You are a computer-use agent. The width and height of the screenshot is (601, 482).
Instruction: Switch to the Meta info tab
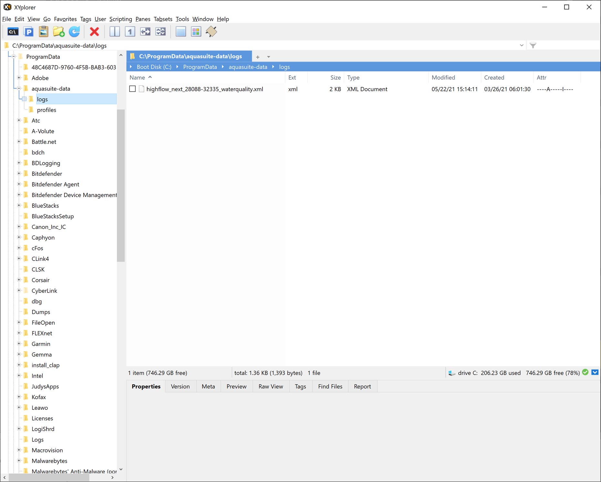(208, 386)
